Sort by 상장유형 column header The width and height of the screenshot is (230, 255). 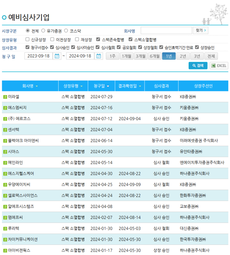click(x=73, y=86)
